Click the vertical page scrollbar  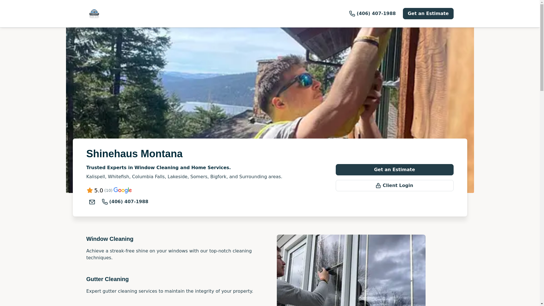[542, 153]
